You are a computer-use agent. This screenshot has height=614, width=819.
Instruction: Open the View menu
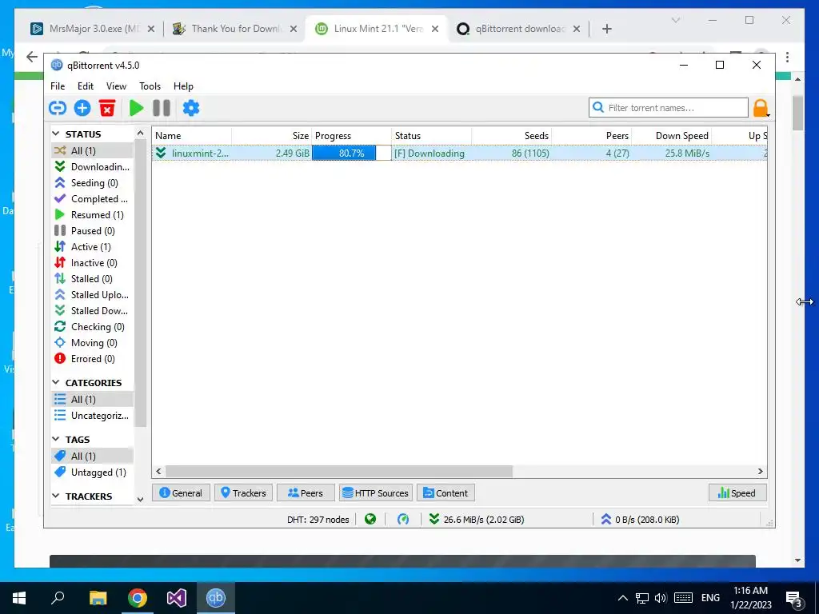(116, 86)
